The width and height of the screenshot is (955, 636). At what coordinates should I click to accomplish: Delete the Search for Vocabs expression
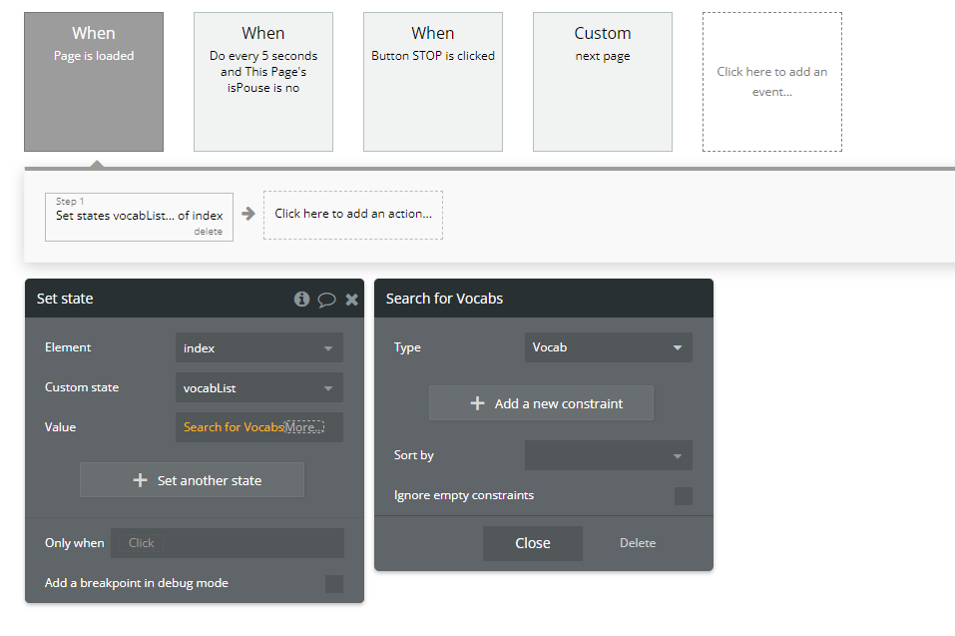coord(638,543)
